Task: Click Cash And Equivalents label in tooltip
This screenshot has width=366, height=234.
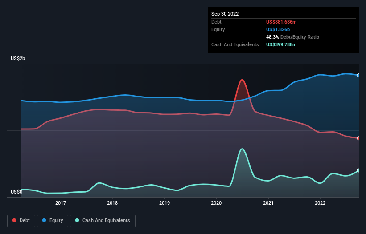Action: click(235, 44)
